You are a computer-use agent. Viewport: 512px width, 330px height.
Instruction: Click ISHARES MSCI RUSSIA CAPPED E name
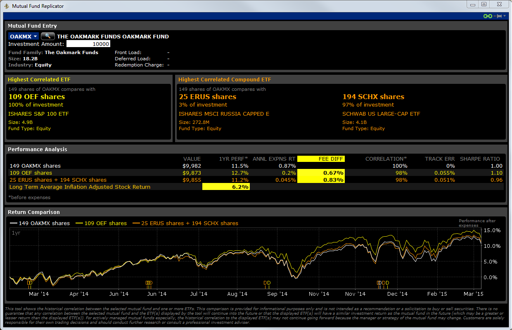tap(224, 114)
